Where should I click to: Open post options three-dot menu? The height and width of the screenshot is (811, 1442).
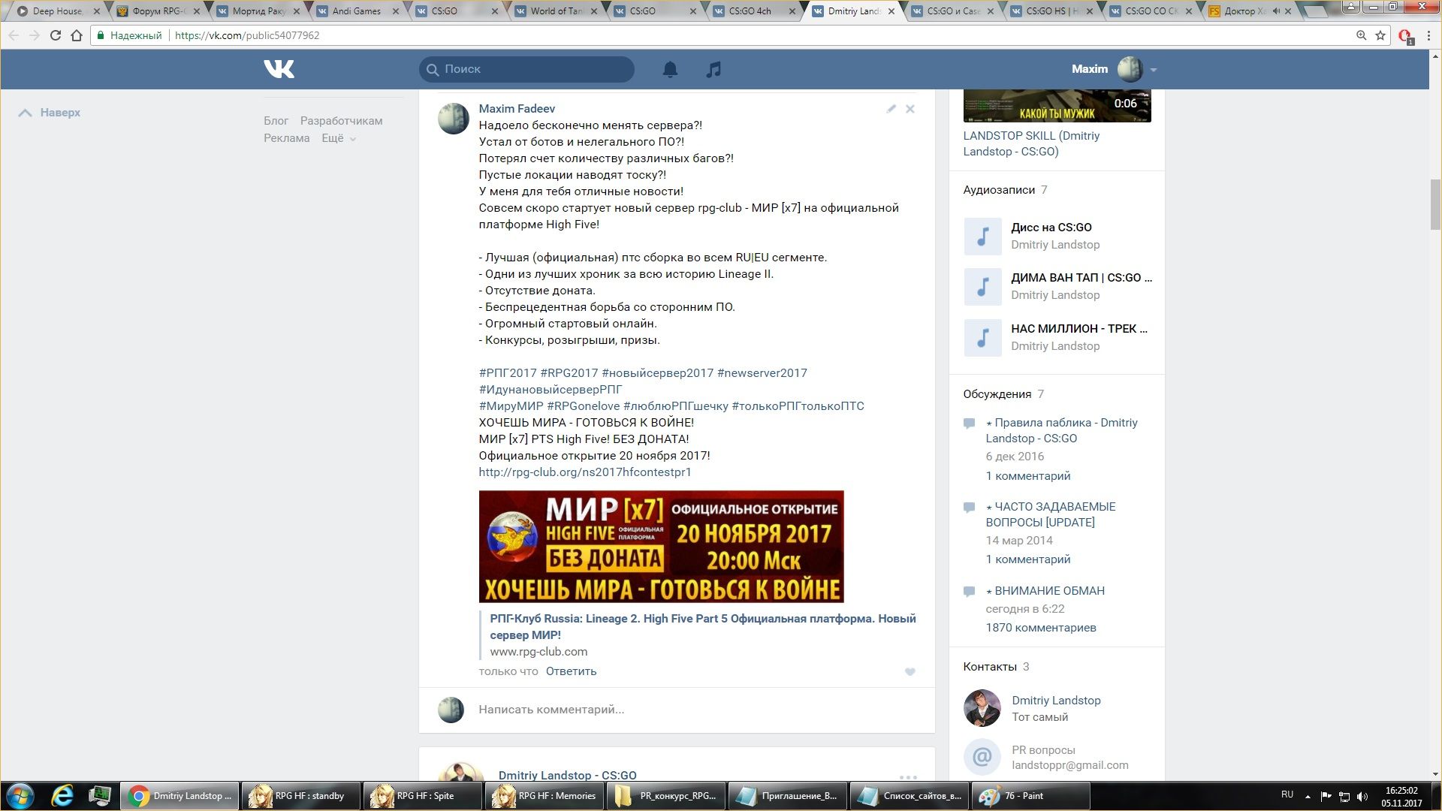click(x=908, y=776)
